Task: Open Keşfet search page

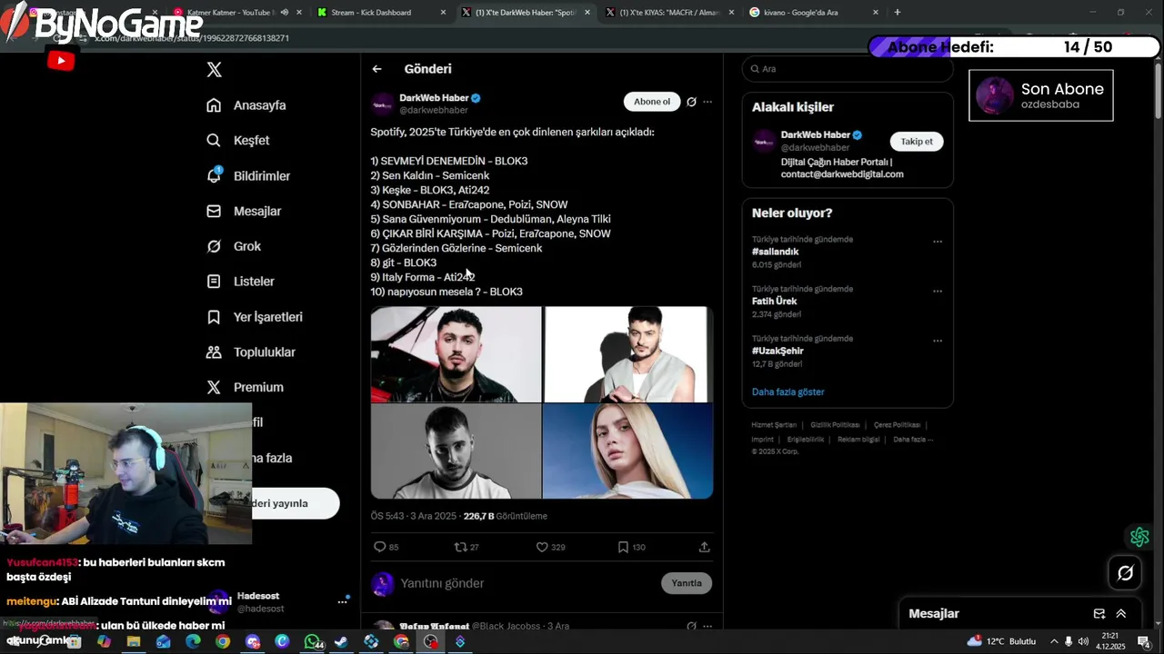Action: 238,140
